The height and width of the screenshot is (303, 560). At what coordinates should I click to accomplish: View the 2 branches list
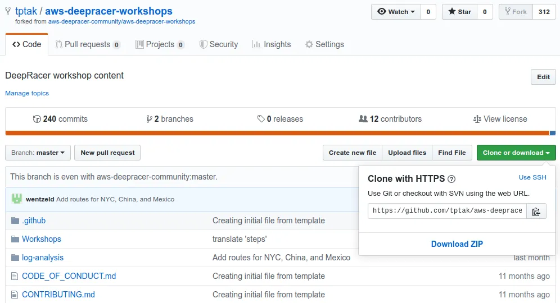170,119
